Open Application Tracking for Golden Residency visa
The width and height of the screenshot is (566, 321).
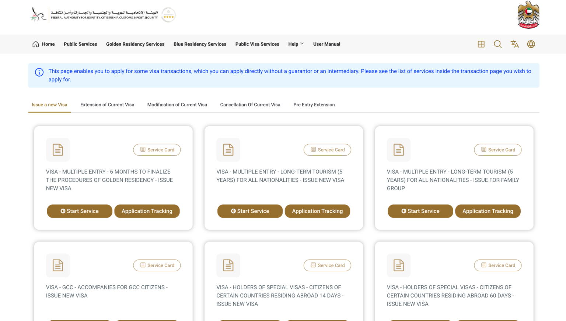pyautogui.click(x=147, y=211)
